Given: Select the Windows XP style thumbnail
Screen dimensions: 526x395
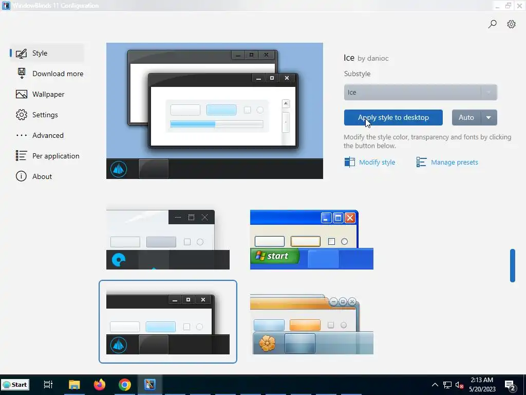Looking at the screenshot, I should click(312, 240).
